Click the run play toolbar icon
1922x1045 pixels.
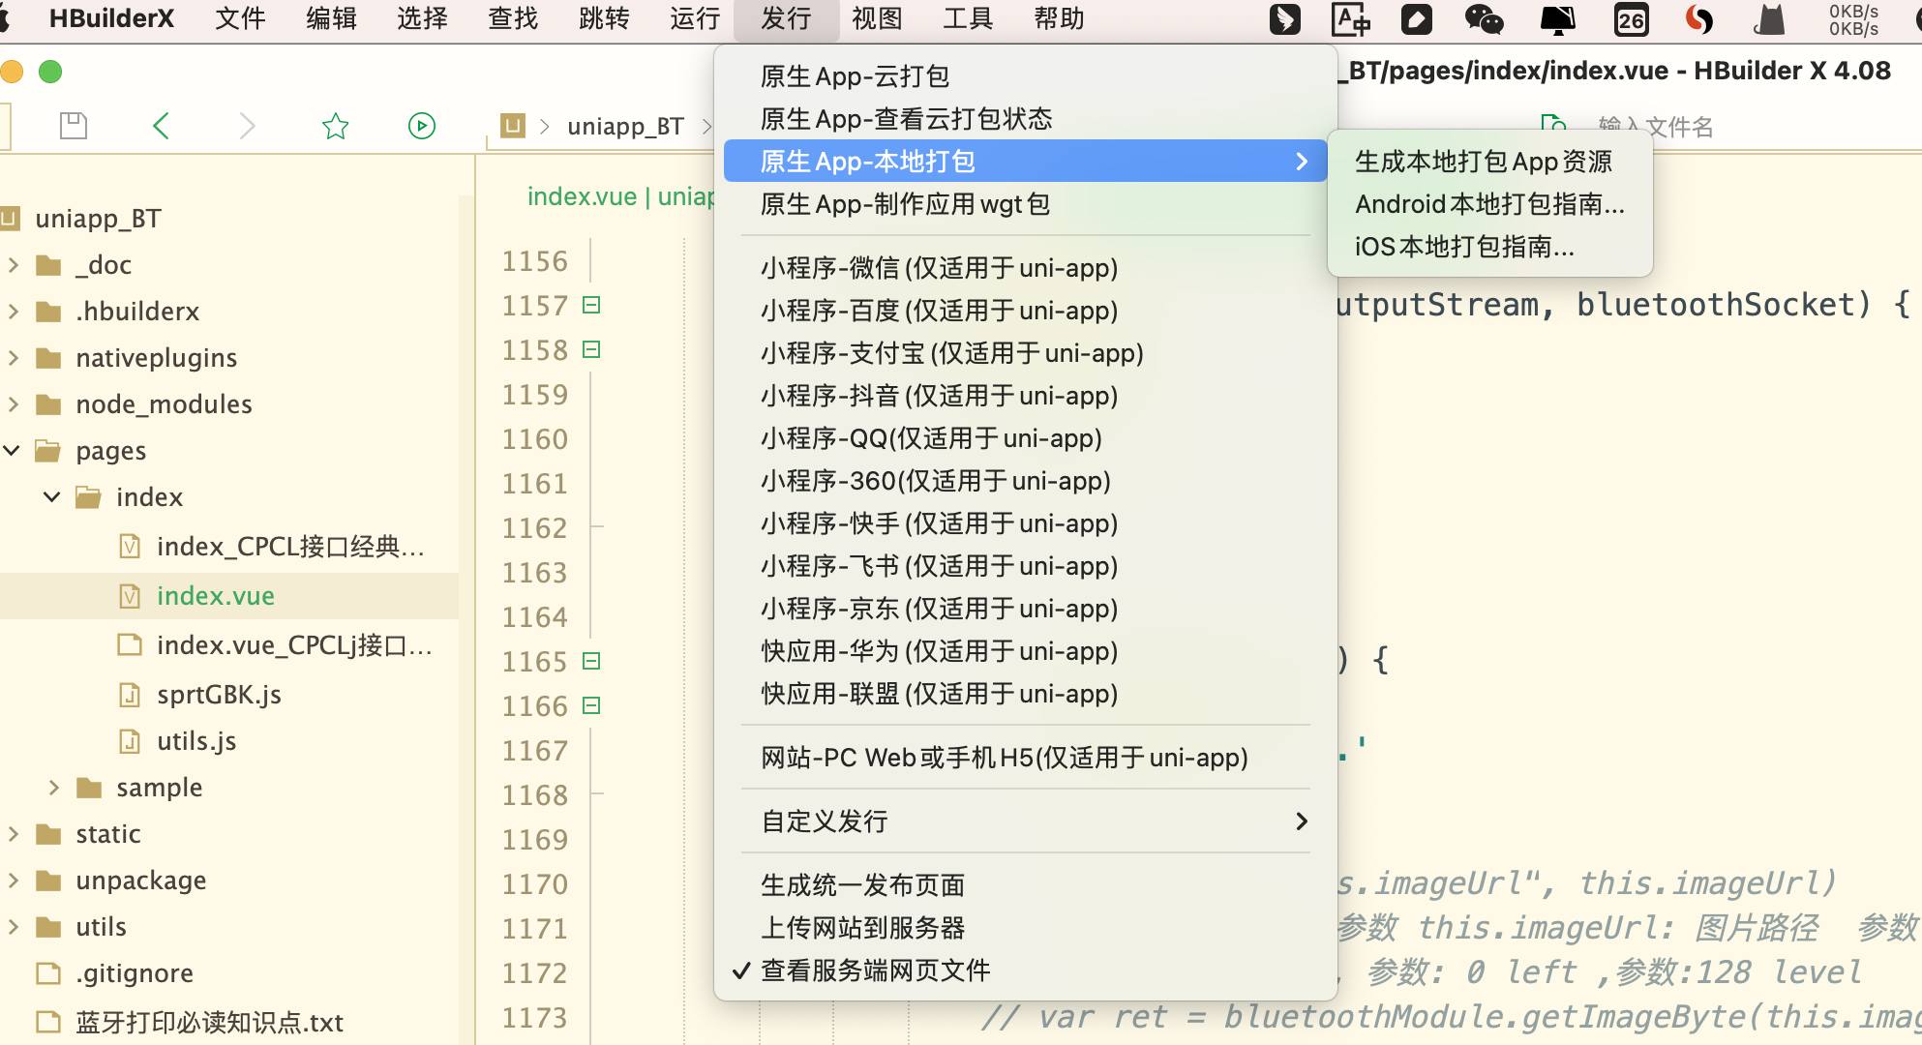click(x=422, y=126)
